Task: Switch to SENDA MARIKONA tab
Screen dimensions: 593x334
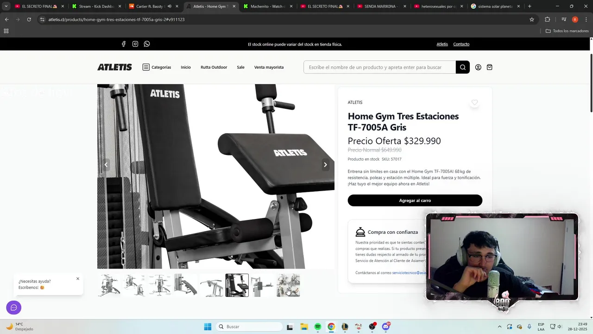Action: pos(382,6)
